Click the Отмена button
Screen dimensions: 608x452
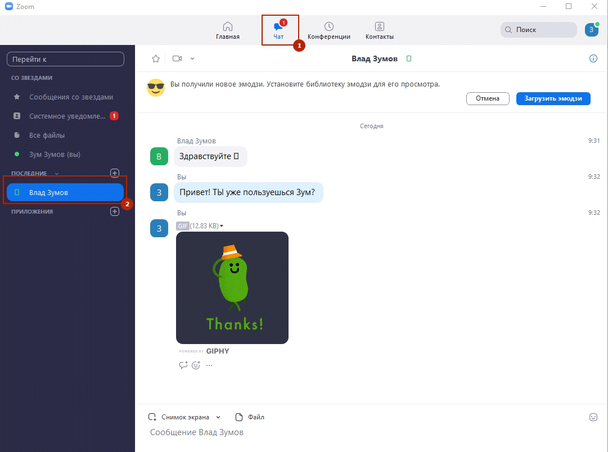coord(488,98)
